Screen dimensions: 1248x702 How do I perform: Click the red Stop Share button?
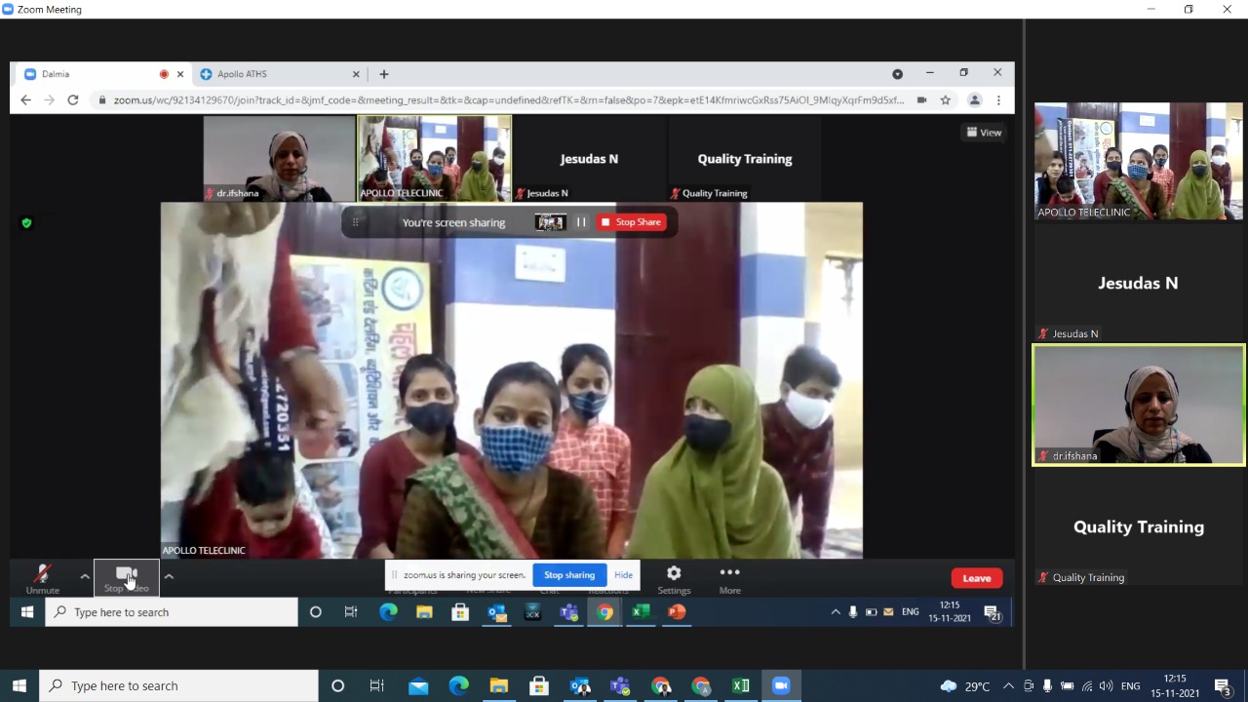[x=632, y=222]
